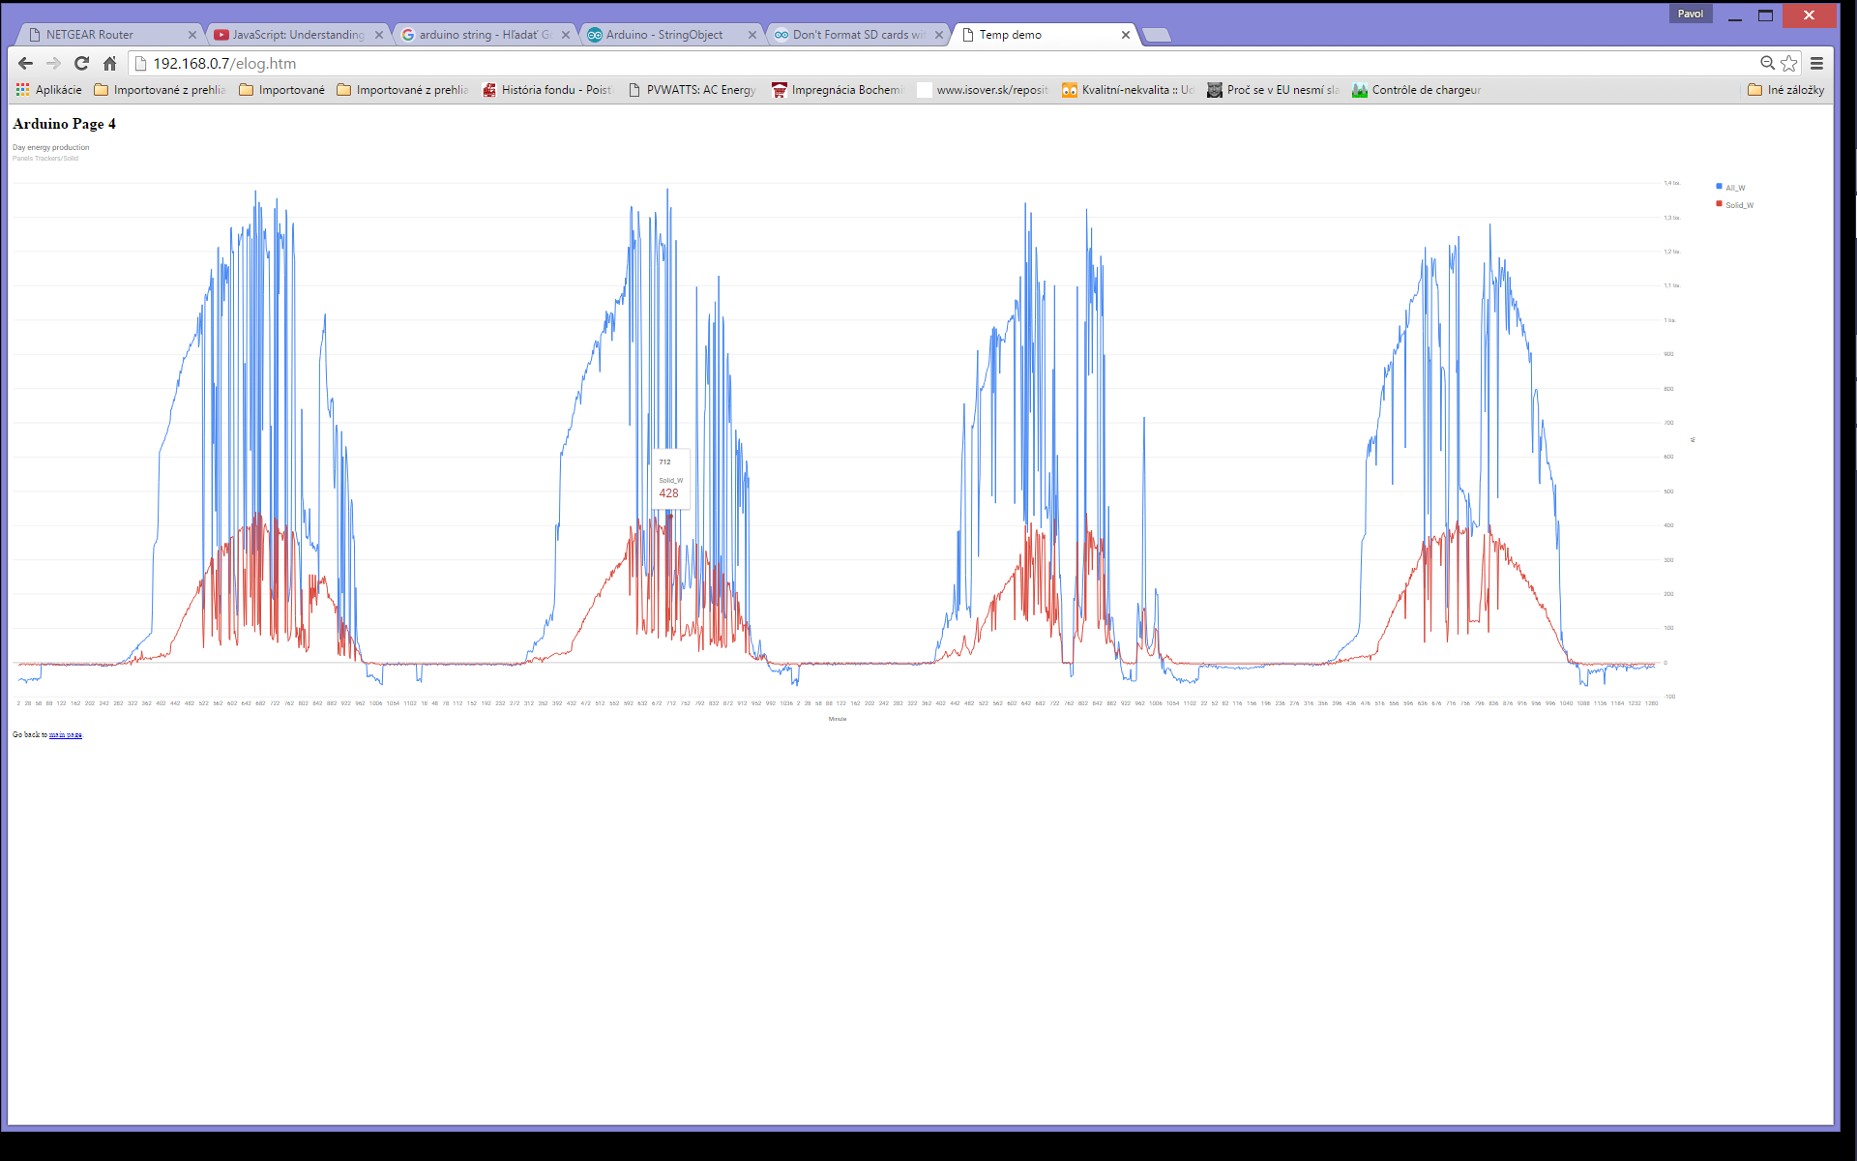
Task: Open the home page icon
Action: [x=109, y=63]
